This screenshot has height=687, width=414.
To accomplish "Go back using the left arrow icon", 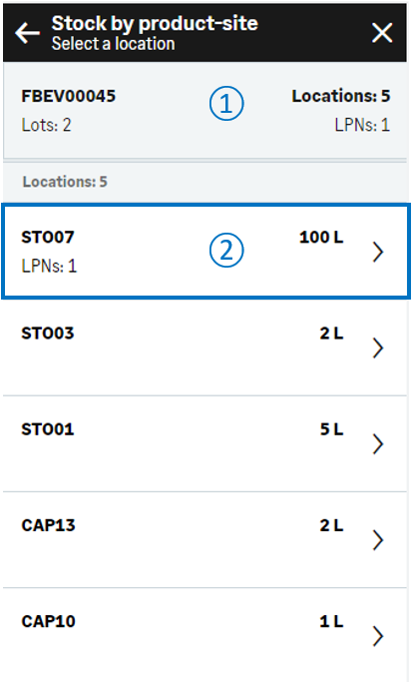I will click(27, 33).
